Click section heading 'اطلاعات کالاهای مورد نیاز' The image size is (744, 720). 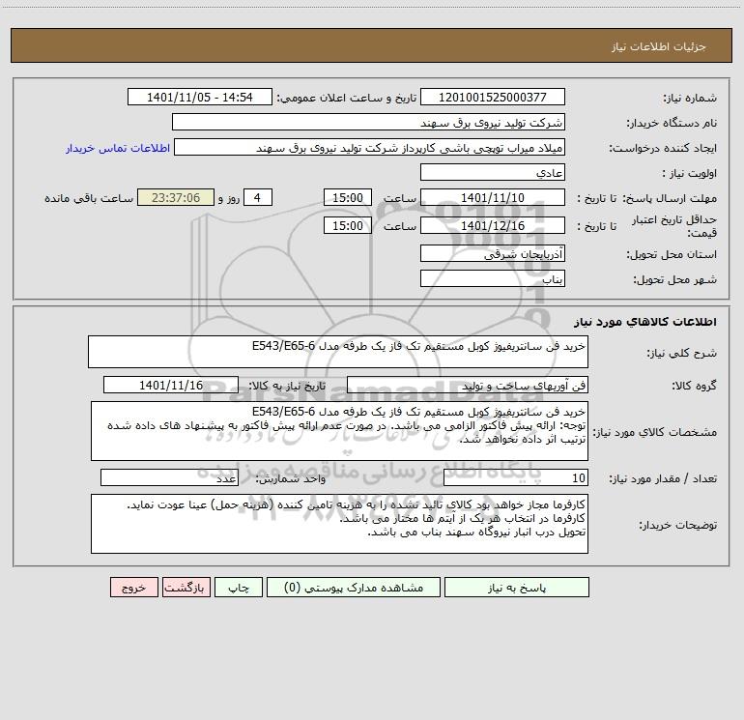coord(645,322)
